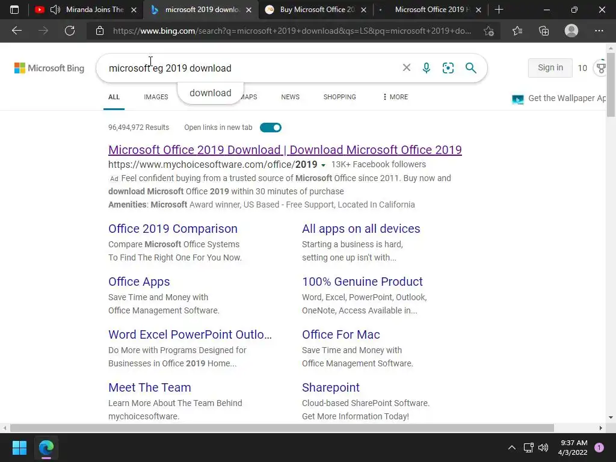Image resolution: width=616 pixels, height=462 pixels.
Task: Click the horizontal scrollbar thumb
Action: click(282, 428)
